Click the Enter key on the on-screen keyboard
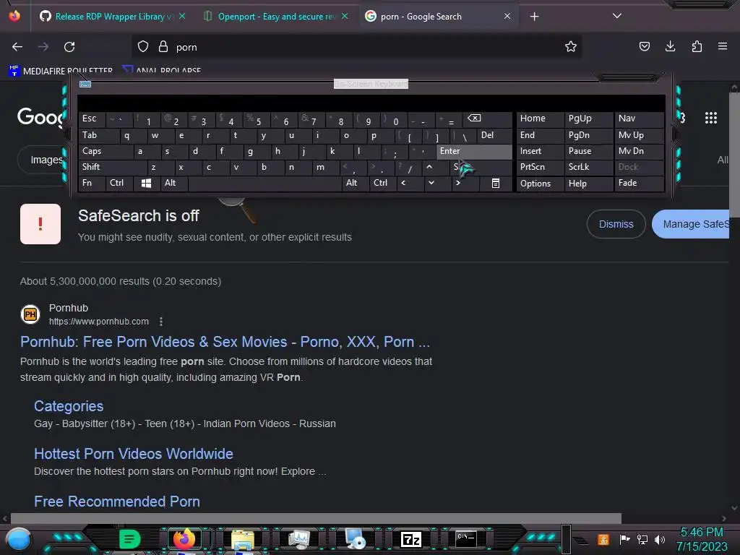Screen dimensions: 740x555 (474, 151)
